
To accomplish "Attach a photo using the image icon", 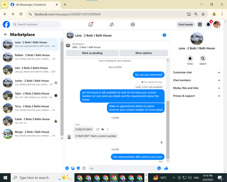I will tap(73, 168).
